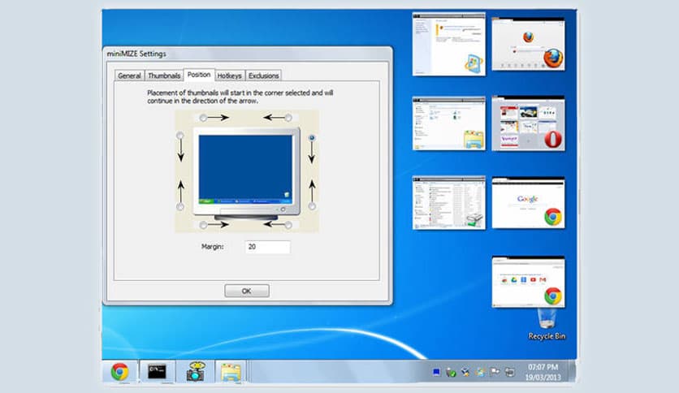Click the blue square tray icon
This screenshot has height=393, width=679.
436,372
